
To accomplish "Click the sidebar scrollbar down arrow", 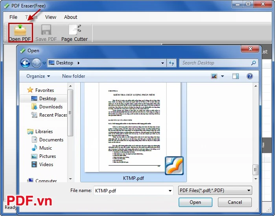I will coord(70,179).
